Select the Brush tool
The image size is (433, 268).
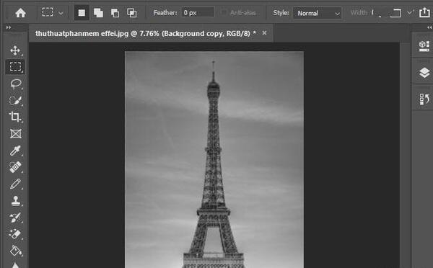coord(15,184)
